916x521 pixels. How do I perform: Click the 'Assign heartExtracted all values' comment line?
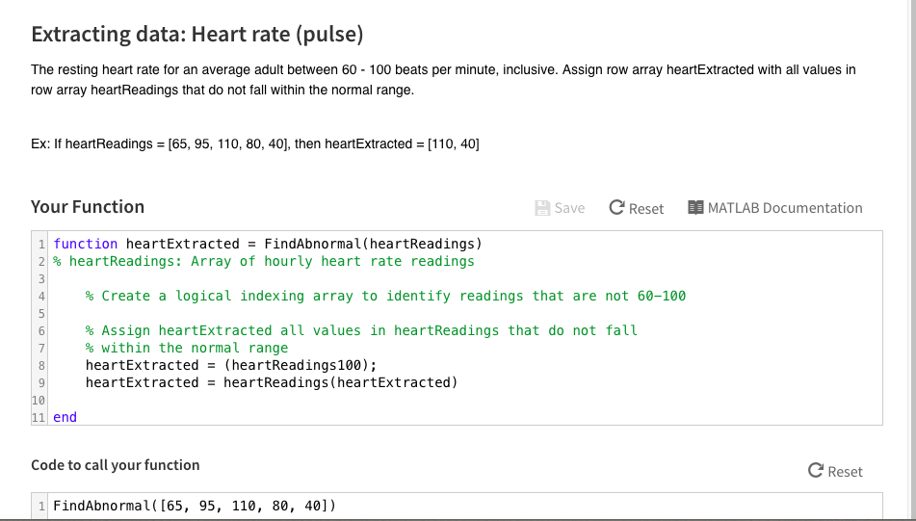point(361,330)
